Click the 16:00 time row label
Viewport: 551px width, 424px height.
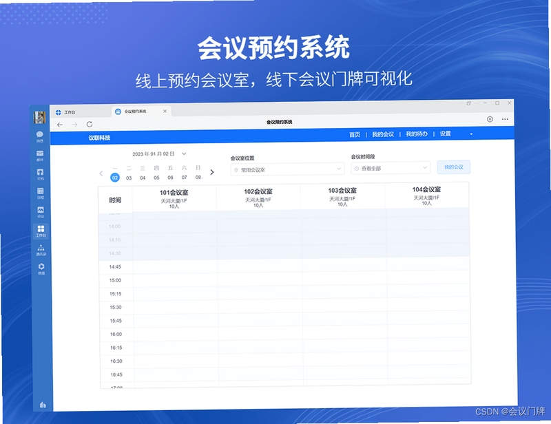click(x=116, y=334)
